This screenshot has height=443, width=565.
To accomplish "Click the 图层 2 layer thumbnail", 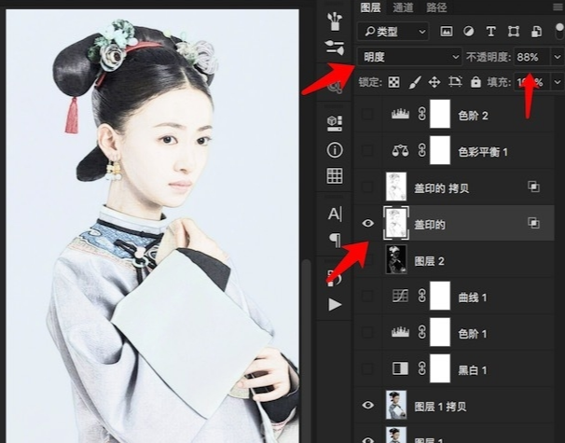I will pos(396,259).
